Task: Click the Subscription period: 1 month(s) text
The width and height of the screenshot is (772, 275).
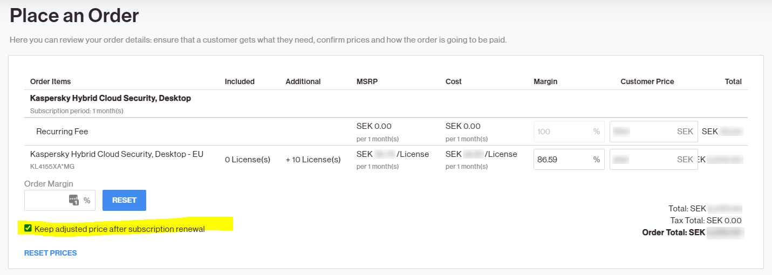Action: (x=77, y=111)
